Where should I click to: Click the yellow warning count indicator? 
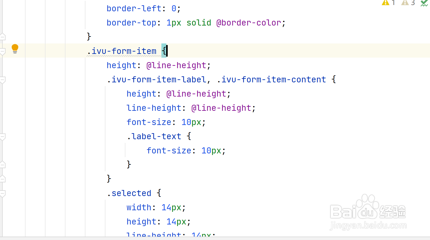point(389,3)
